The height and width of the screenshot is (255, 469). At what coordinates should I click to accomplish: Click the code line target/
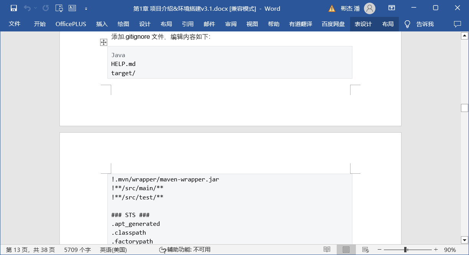click(x=123, y=73)
